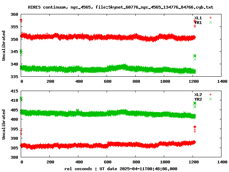Click the 200 x-axis label under bottom plot
The height and width of the screenshot is (172, 229).
[50, 162]
